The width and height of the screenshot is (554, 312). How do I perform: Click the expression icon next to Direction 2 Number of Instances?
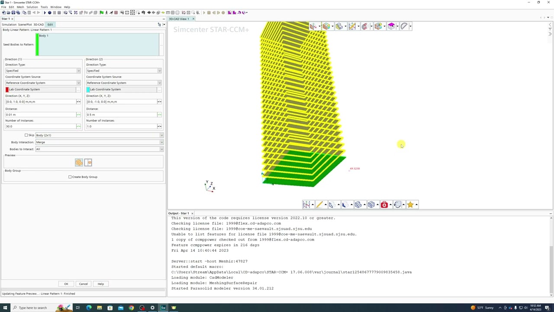coord(159,126)
